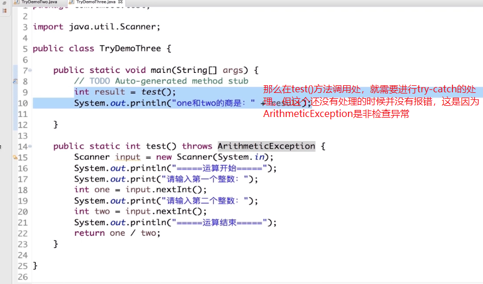Click the warning marker on line 15
The image size is (483, 284).
pos(15,157)
